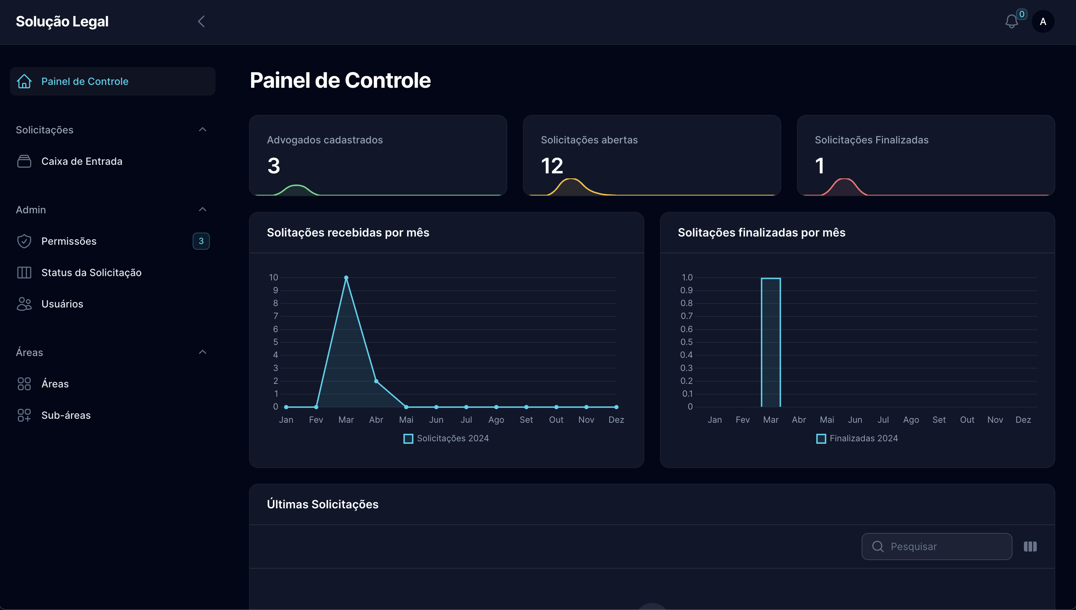Click the Mar bar in finalizadas chart
The image size is (1076, 610).
(x=771, y=342)
